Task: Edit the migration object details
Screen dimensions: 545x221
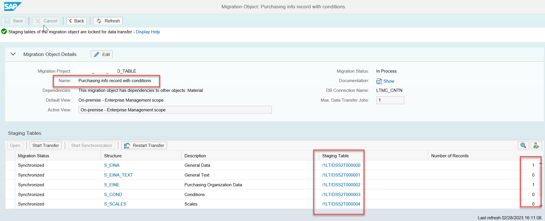Action: coord(102,55)
